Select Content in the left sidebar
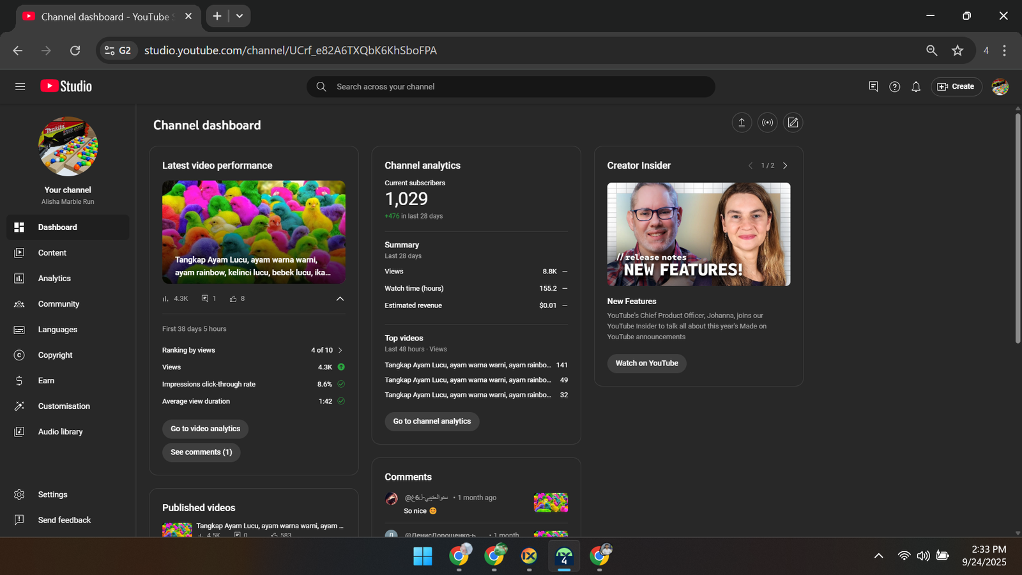Screen dimensions: 1022x575 click(52, 253)
